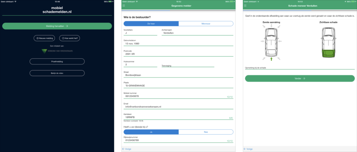Go back via Vorige on Gegevens melder screen

[x=127, y=149]
